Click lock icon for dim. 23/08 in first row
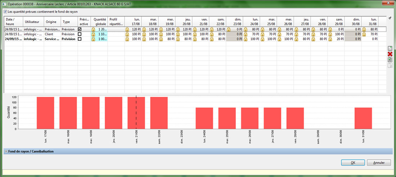This screenshot has height=177, width=396. 229,29
